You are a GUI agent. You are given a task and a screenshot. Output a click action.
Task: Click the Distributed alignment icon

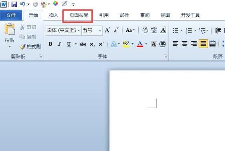[x=212, y=43]
